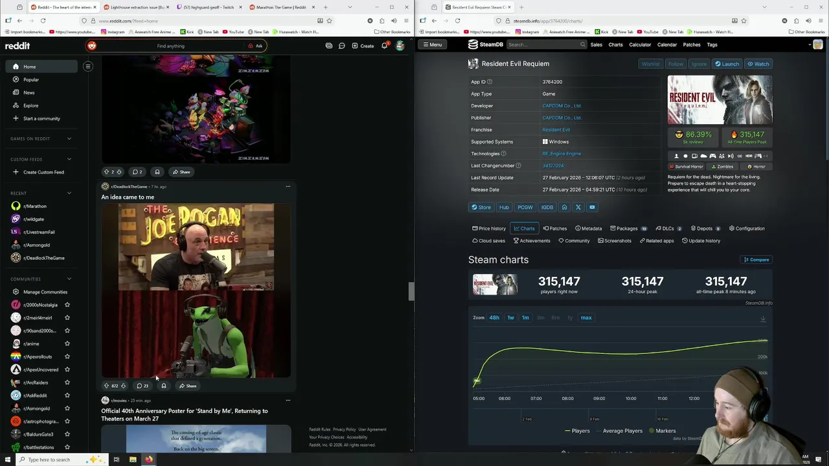
Task: Open Reddit chat icon in header
Action: tap(342, 46)
